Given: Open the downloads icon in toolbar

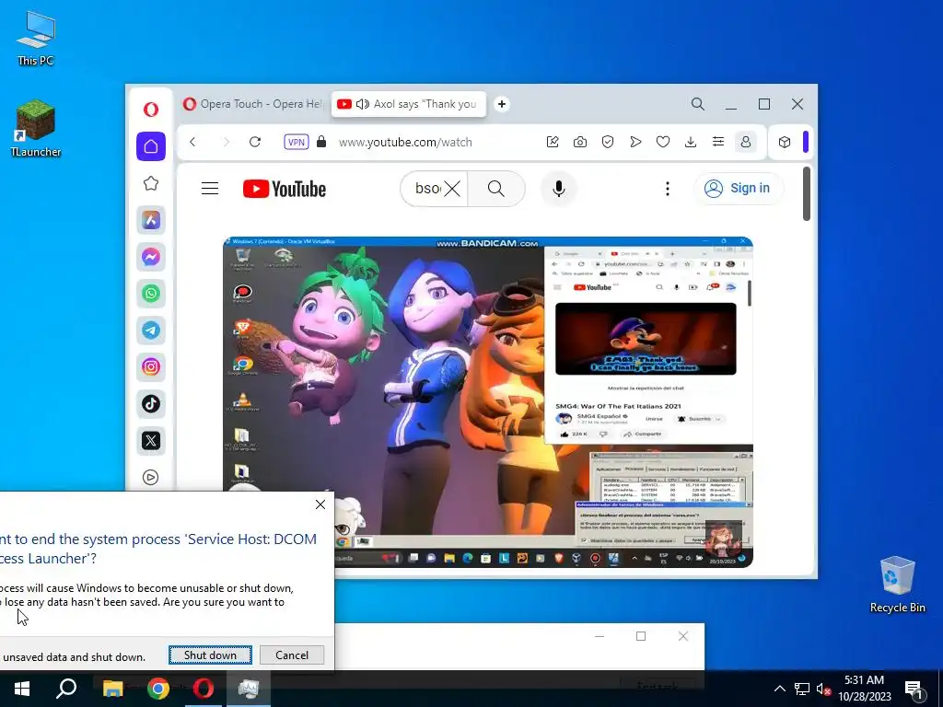Looking at the screenshot, I should (691, 142).
